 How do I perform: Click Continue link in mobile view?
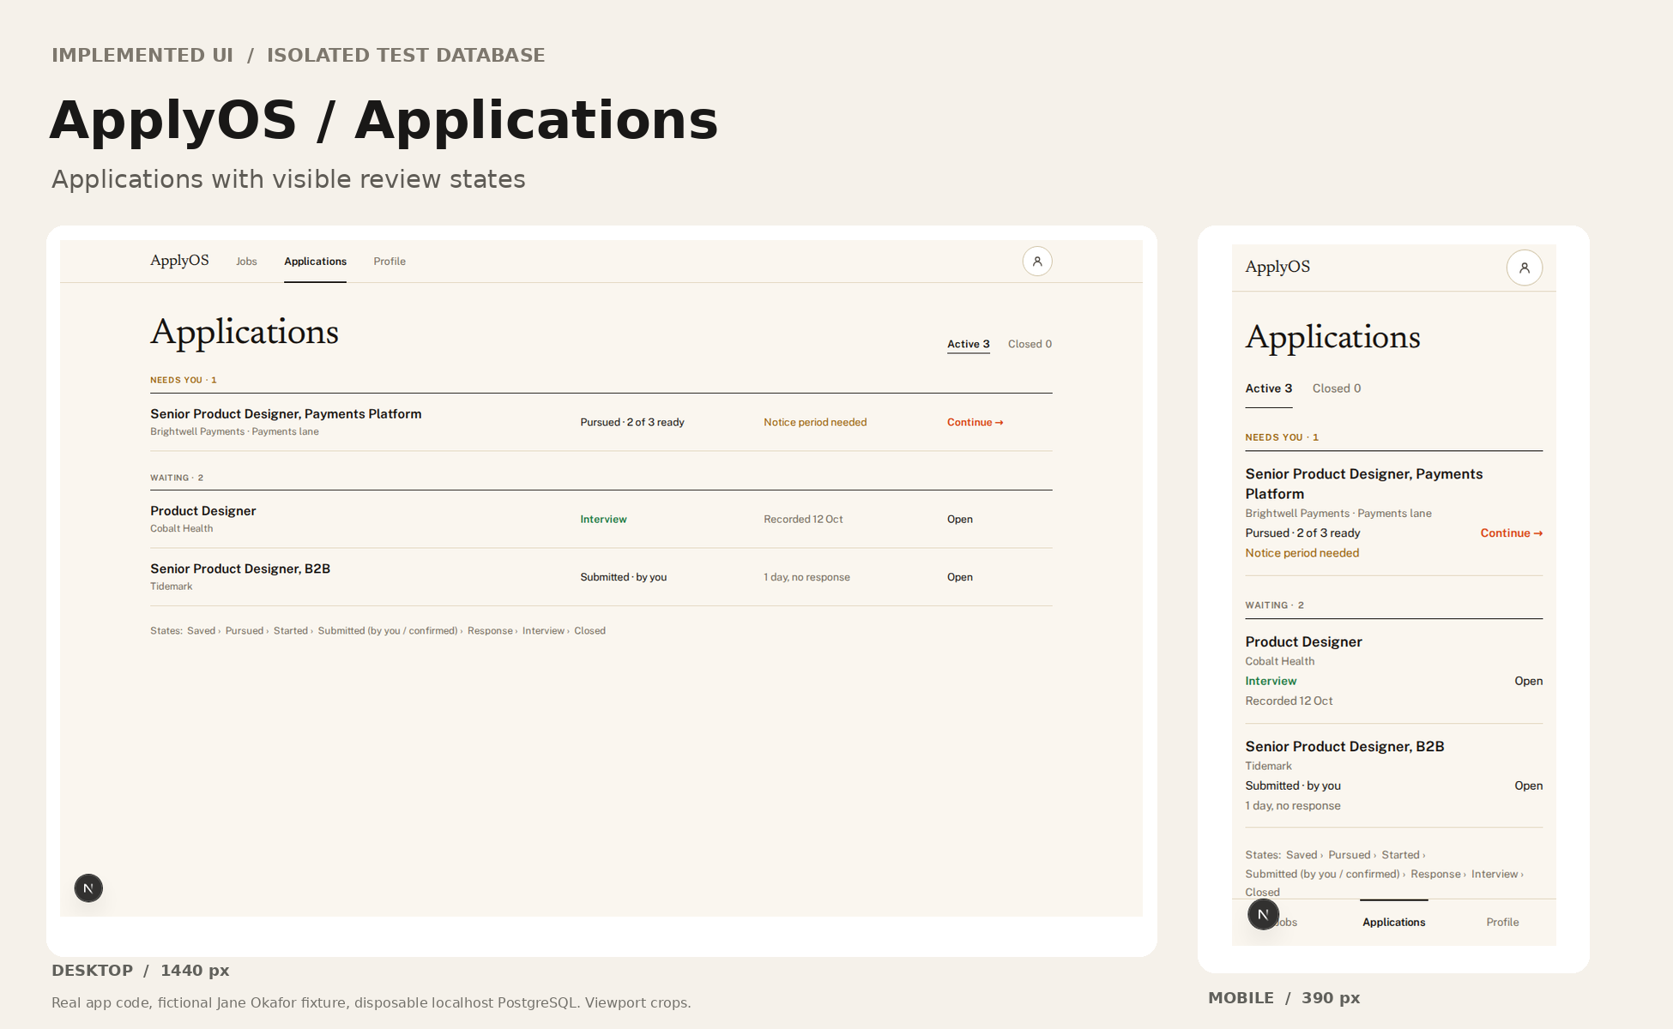[1512, 533]
